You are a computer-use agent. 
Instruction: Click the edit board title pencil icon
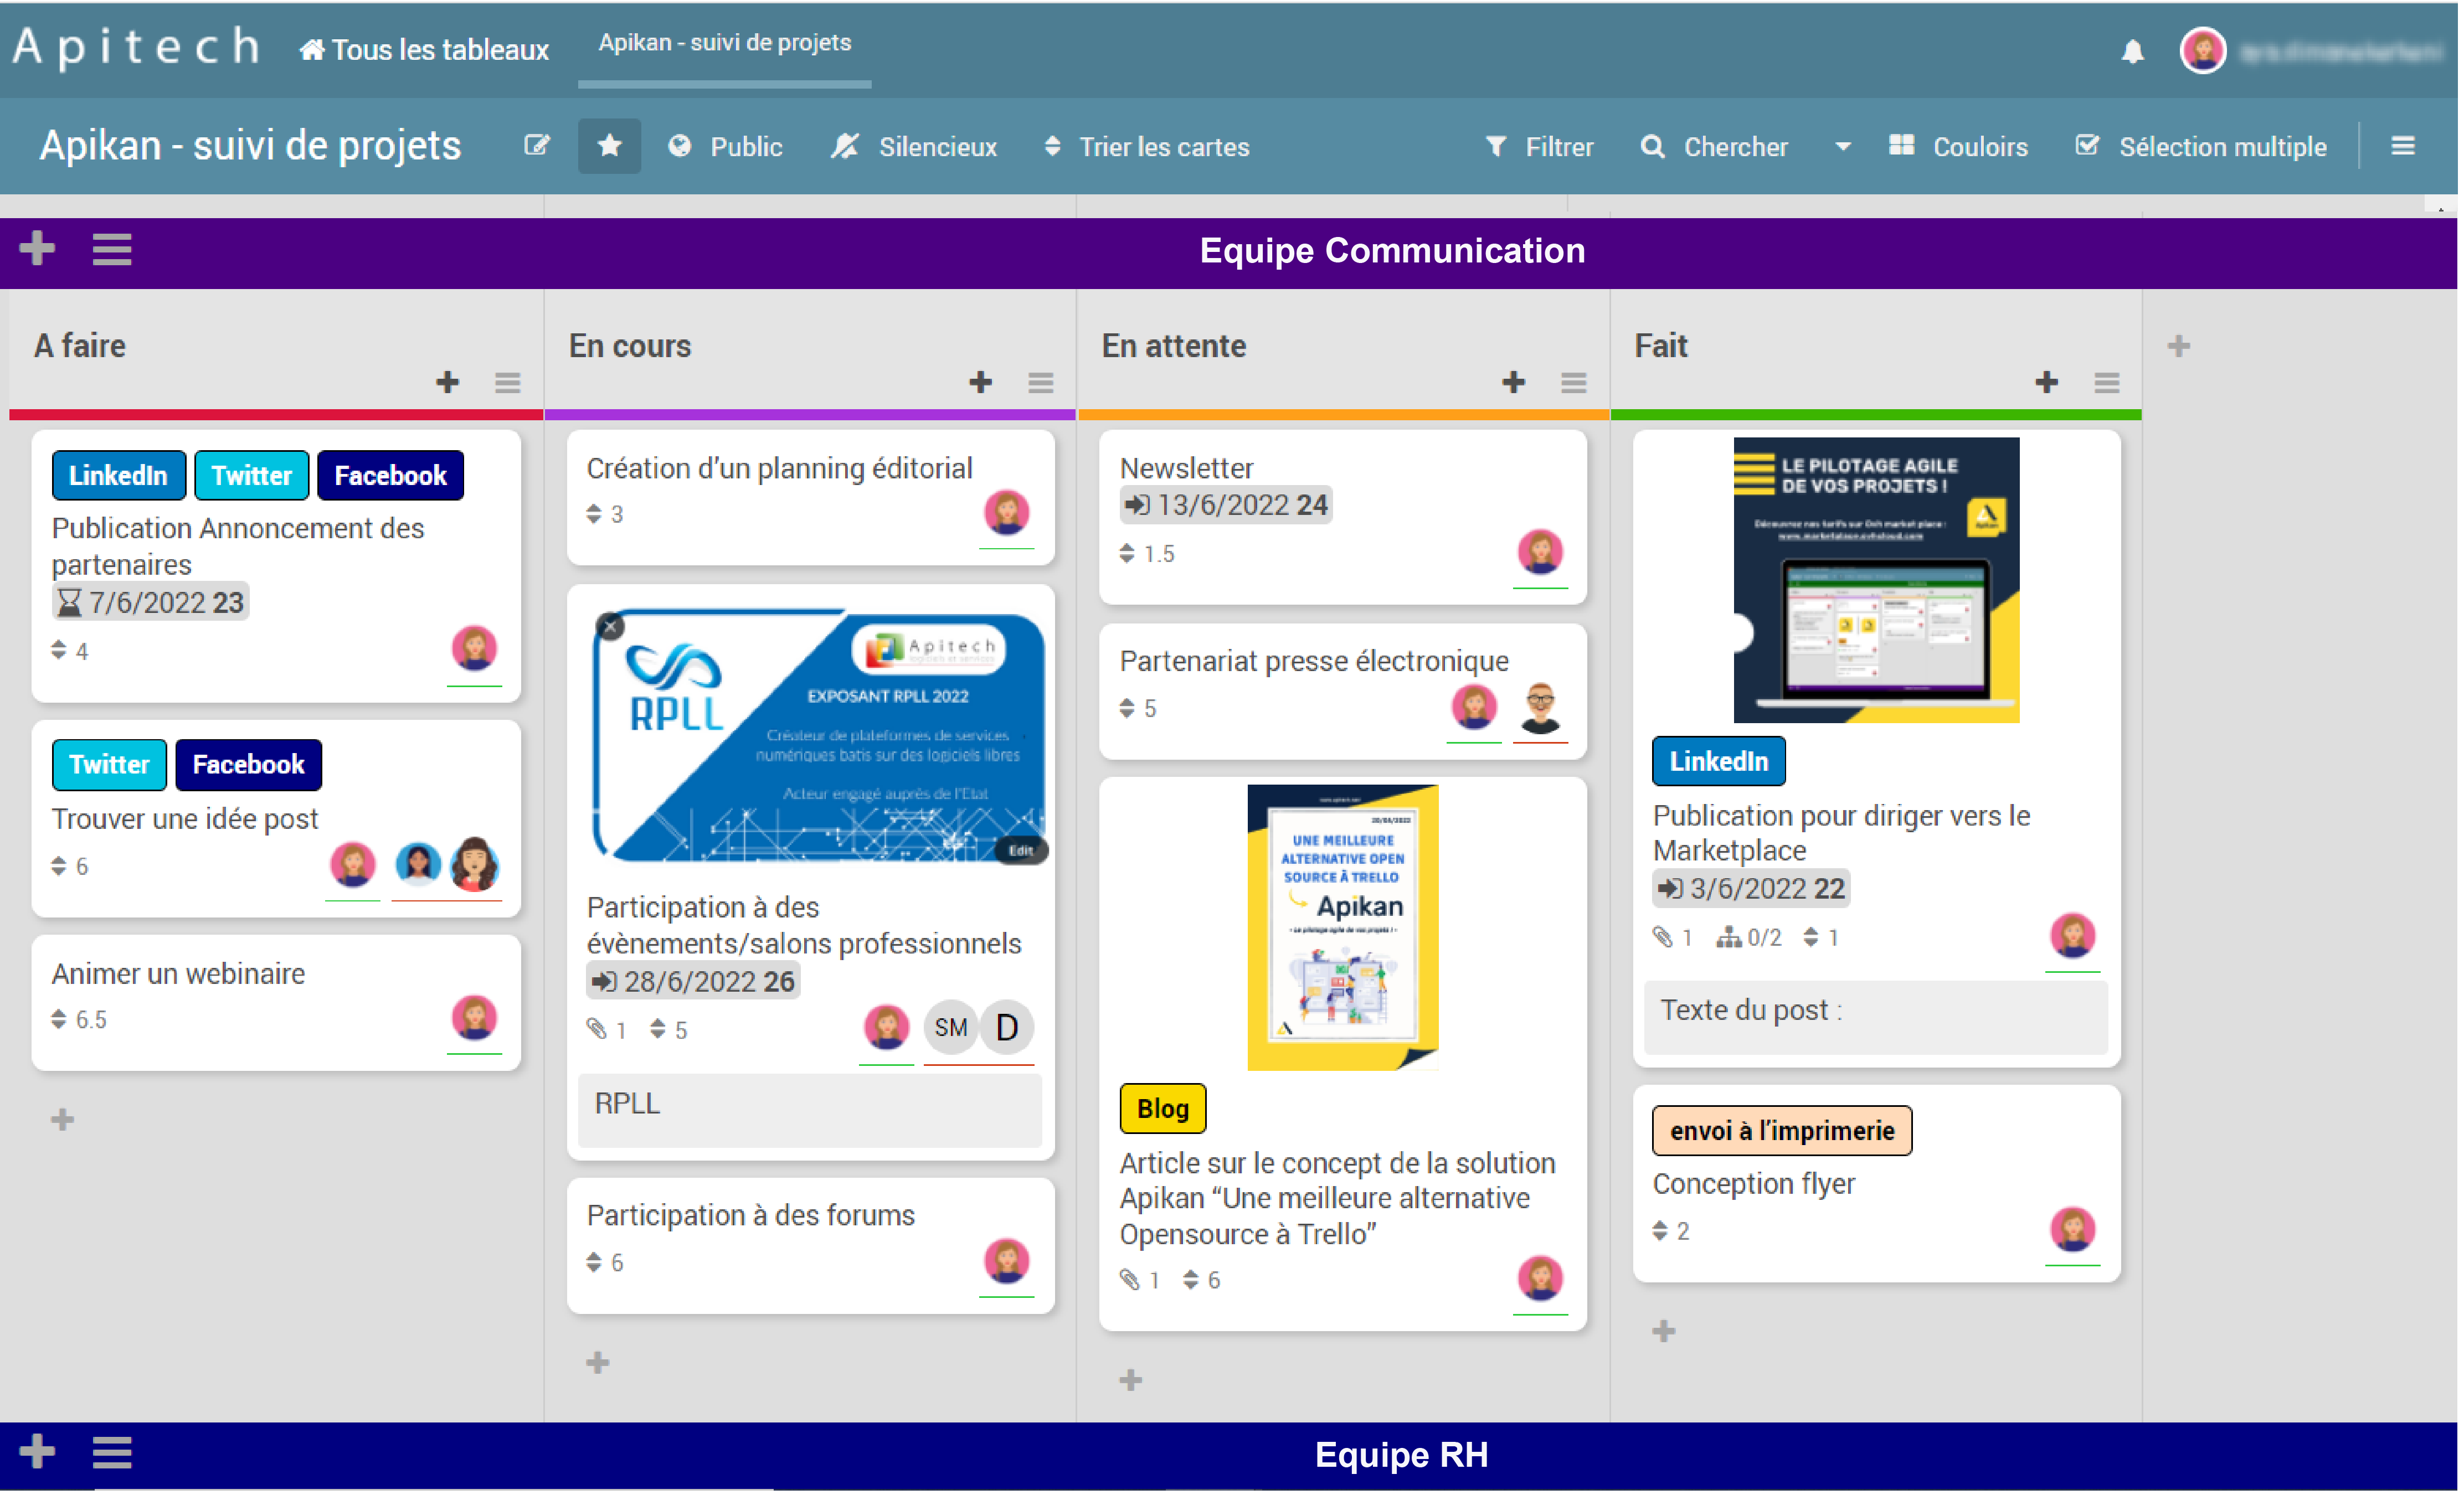coord(537,146)
